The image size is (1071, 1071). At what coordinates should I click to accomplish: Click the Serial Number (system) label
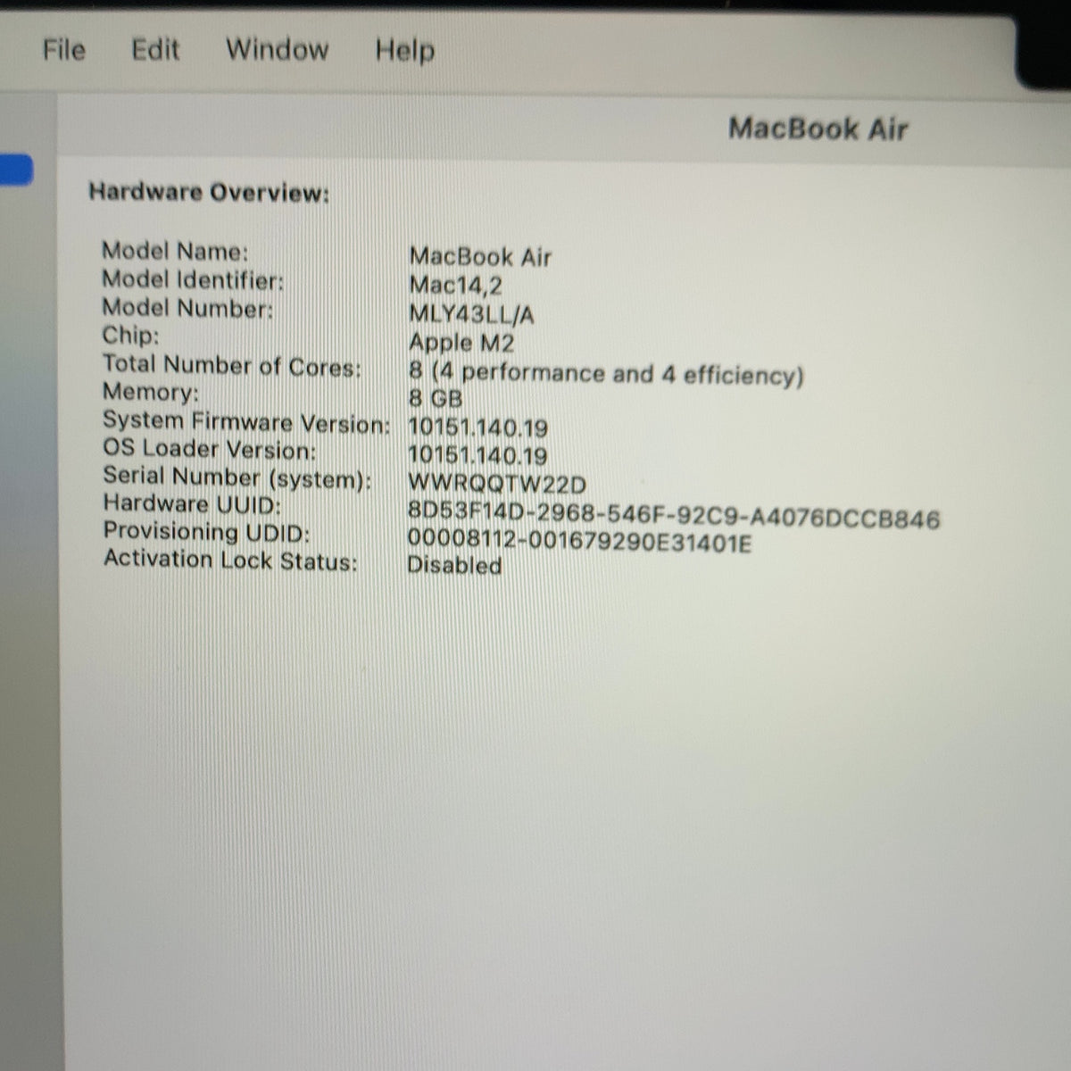[x=237, y=477]
